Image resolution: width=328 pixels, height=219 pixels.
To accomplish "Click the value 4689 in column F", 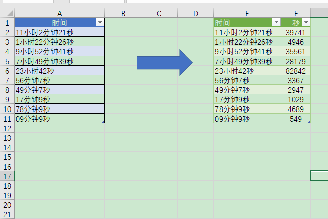I will coord(296,109).
